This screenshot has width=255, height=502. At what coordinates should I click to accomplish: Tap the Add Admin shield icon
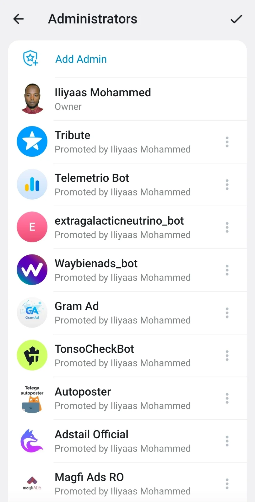pyautogui.click(x=31, y=59)
